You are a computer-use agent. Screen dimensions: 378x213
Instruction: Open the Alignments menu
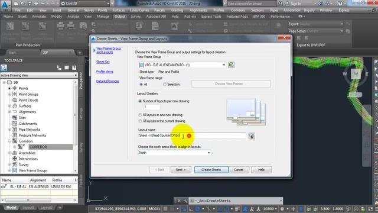[x=198, y=11]
